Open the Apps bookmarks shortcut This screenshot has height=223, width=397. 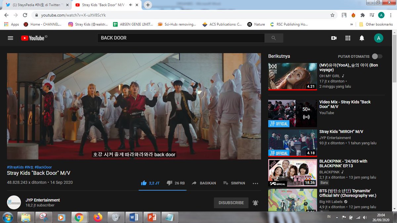(x=12, y=24)
